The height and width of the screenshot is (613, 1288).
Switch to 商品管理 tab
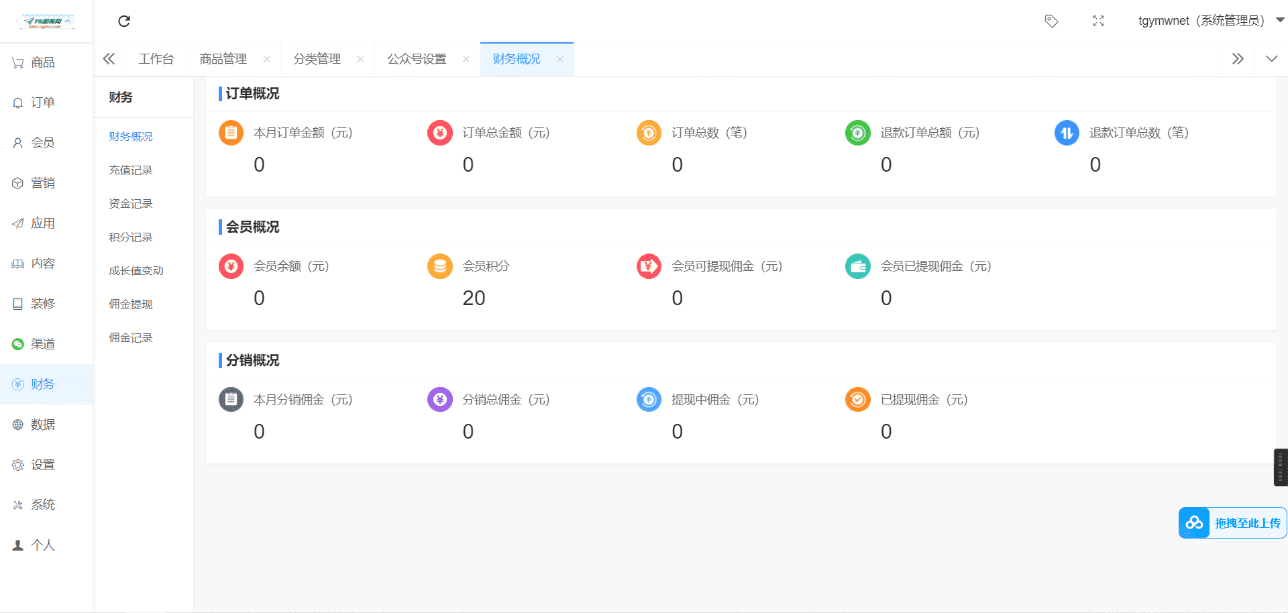pyautogui.click(x=223, y=59)
